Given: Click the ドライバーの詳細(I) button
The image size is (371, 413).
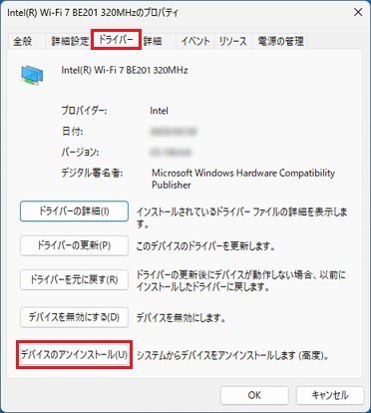Looking at the screenshot, I should pos(74,211).
